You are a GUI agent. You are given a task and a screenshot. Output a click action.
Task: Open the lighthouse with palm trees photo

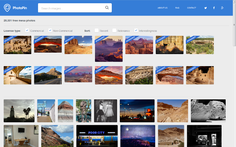[x=19, y=111]
